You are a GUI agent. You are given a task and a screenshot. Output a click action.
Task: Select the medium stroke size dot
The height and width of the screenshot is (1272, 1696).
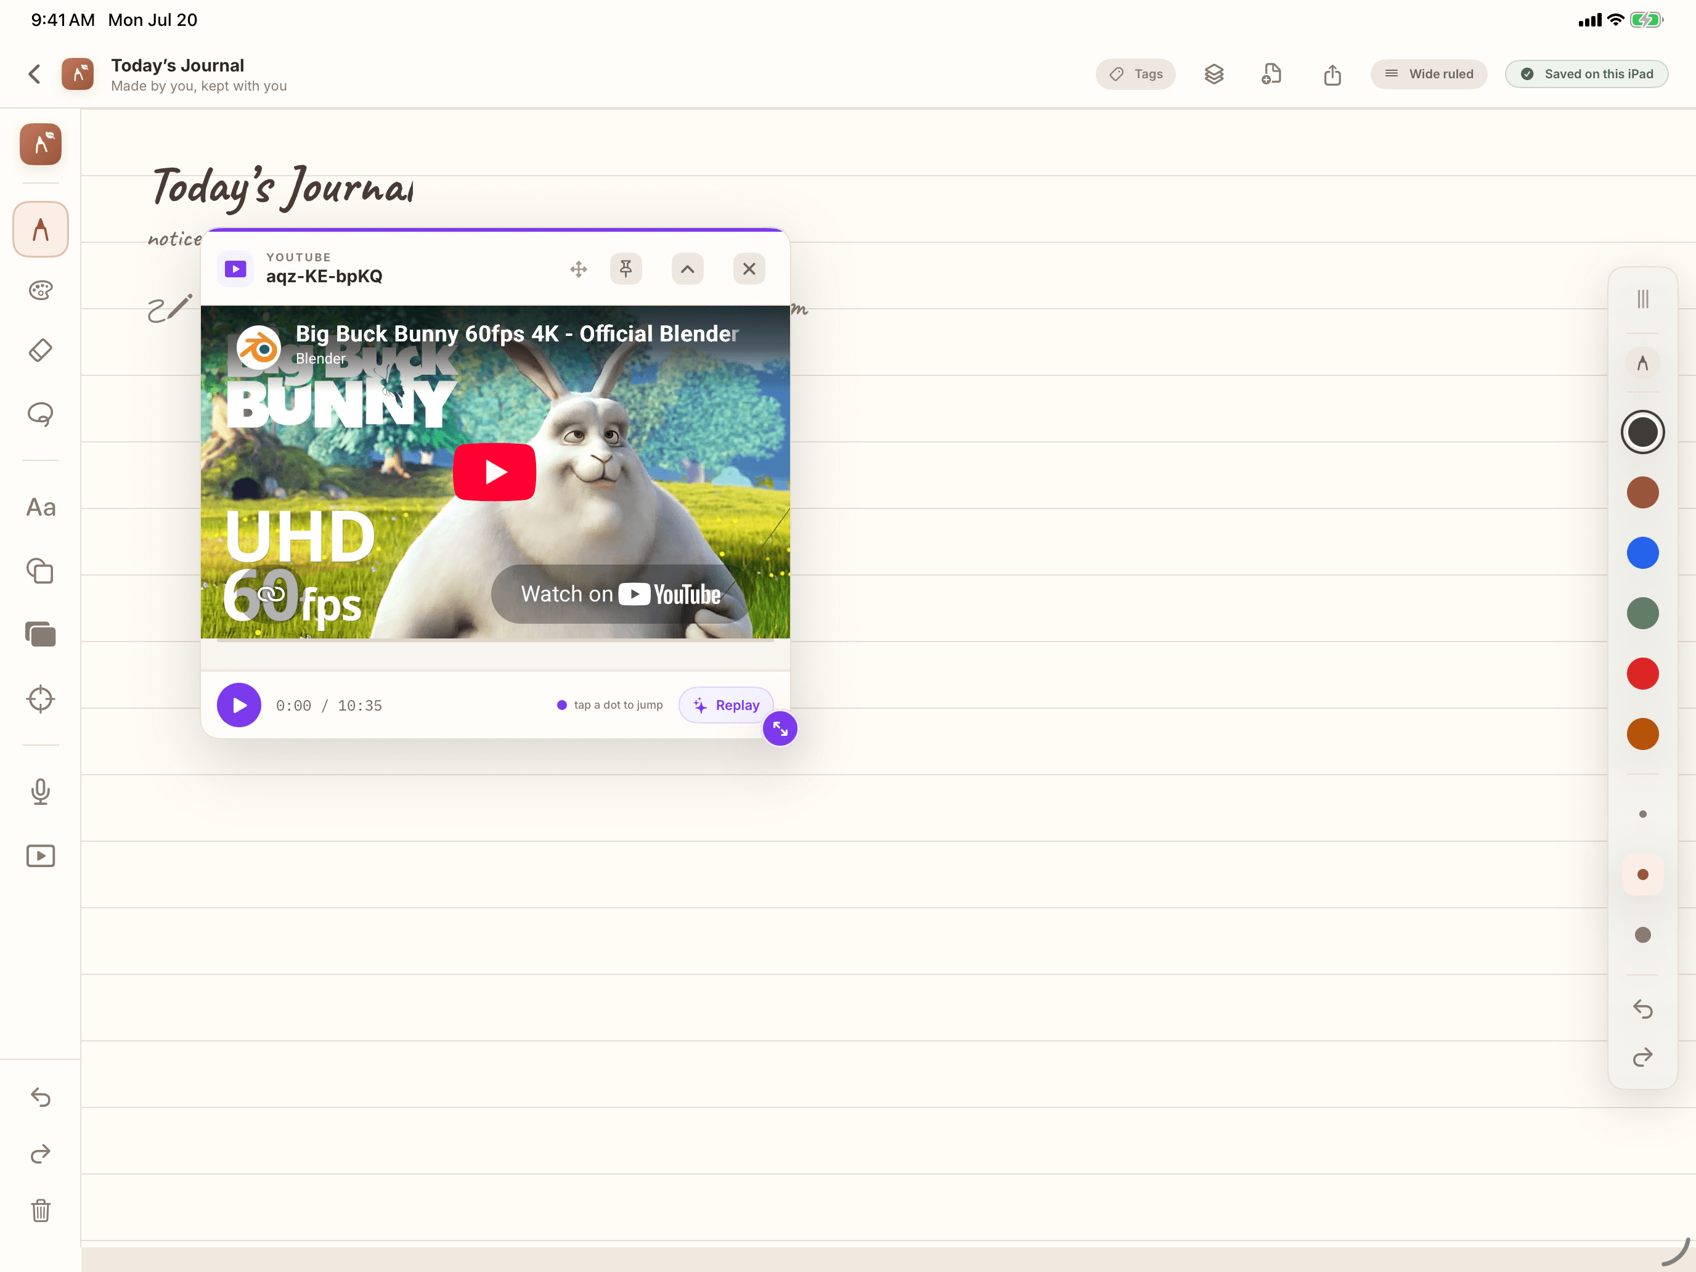(x=1642, y=874)
